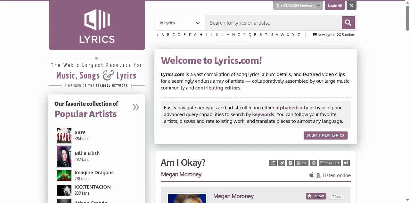Click Submit New Lyrics button

click(x=325, y=135)
